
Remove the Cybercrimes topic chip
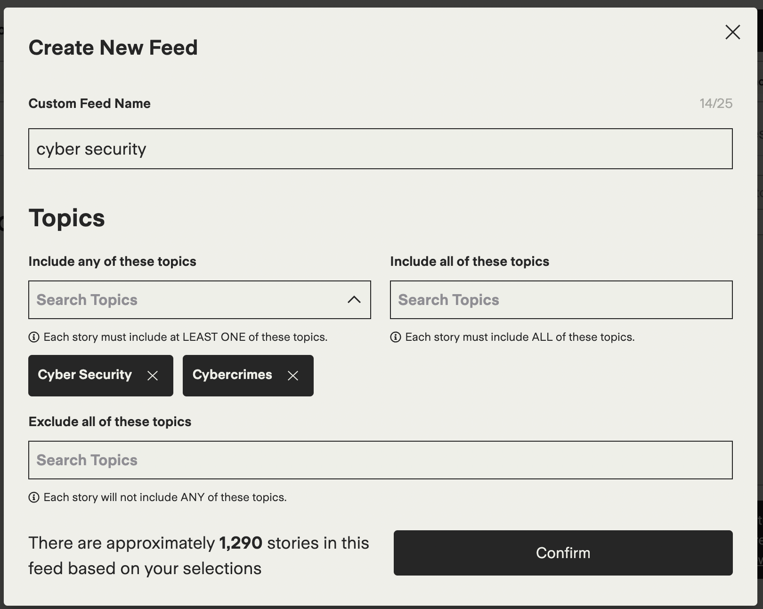(293, 376)
